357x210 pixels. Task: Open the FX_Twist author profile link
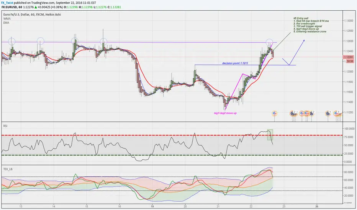point(7,3)
